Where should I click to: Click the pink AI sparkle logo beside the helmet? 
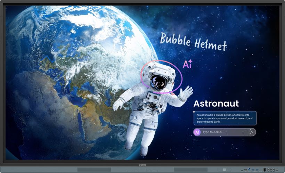point(187,64)
